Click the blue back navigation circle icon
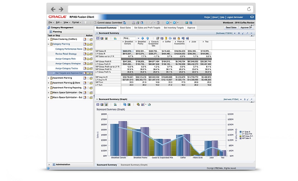 [167, 23]
